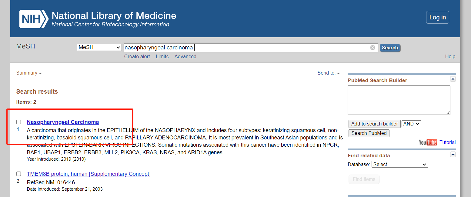
Task: Collapse the PubMed Search Builder panel
Action: click(453, 79)
